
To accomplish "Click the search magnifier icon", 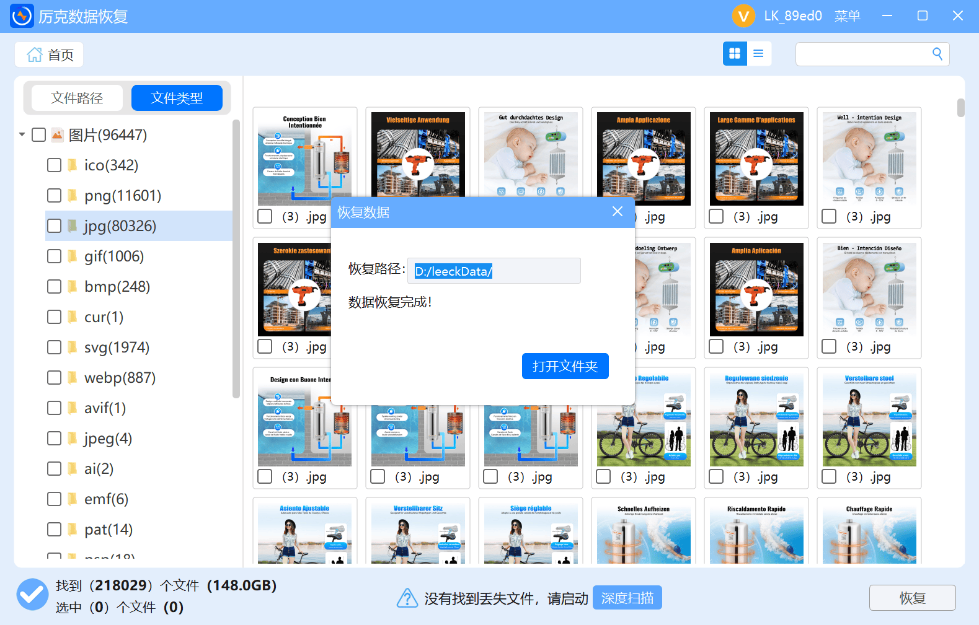I will click(937, 54).
